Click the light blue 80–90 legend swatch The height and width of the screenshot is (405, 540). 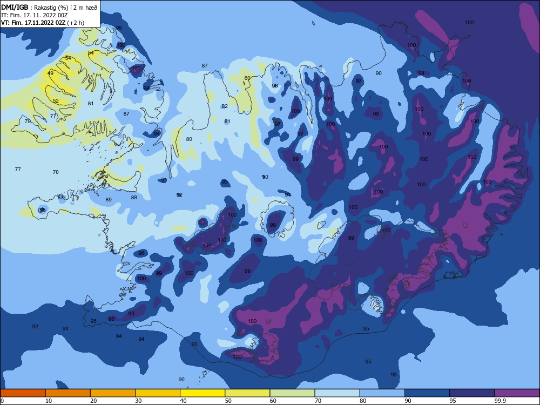tap(382, 393)
